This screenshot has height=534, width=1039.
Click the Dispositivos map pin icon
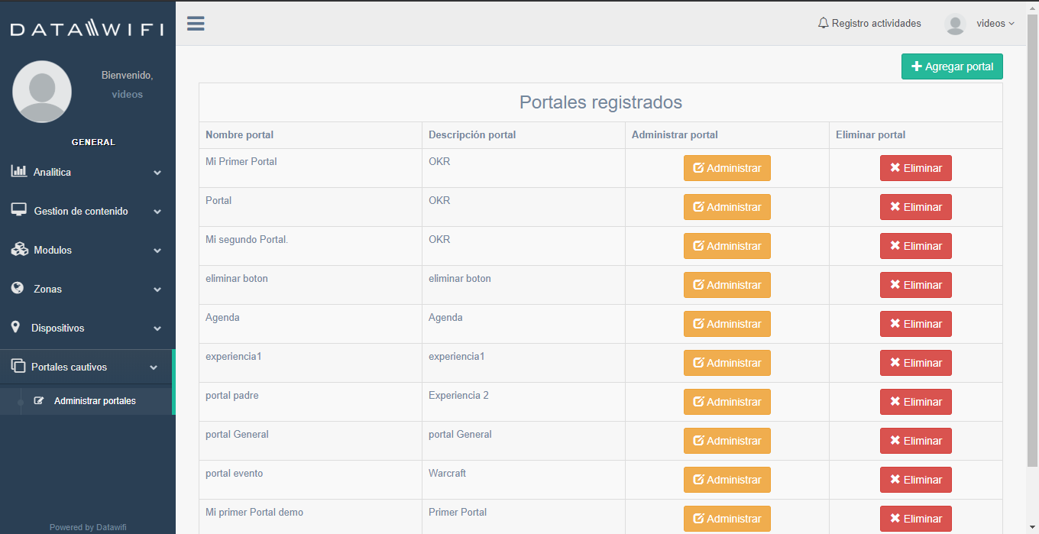[15, 327]
